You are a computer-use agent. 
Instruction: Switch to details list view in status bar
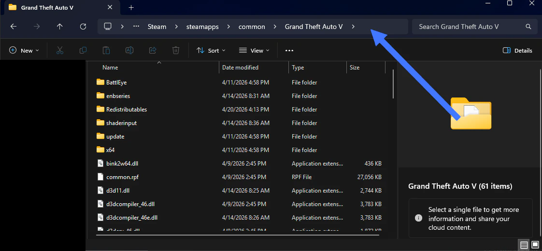click(524, 245)
